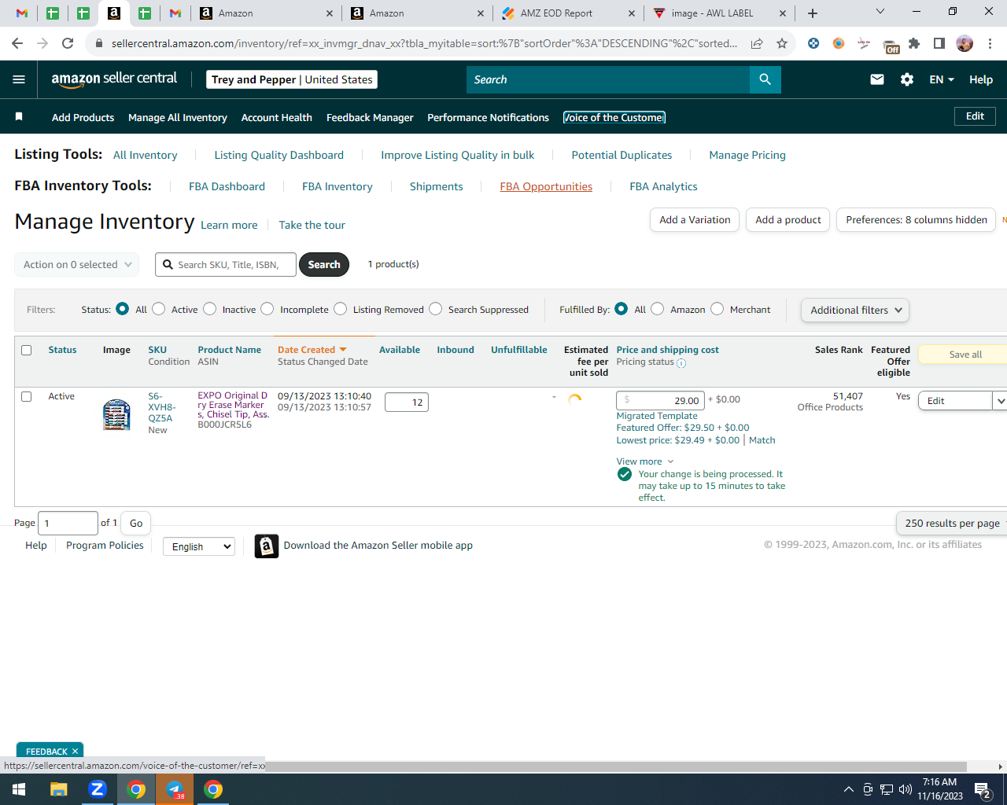Open Add Products in the navigation bar
1007x805 pixels.
click(83, 117)
